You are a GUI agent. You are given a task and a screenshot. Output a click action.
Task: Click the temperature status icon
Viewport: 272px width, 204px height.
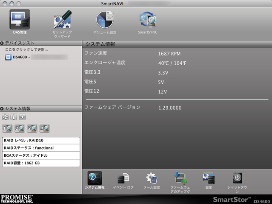(x=14, y=117)
